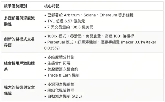Click the 多源預言機系統 bullet
The height and width of the screenshot is (102, 165).
(x=59, y=84)
